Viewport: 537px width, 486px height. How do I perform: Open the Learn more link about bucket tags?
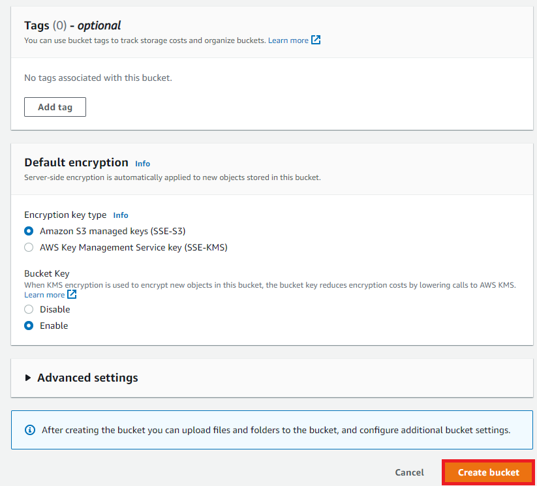[288, 40]
